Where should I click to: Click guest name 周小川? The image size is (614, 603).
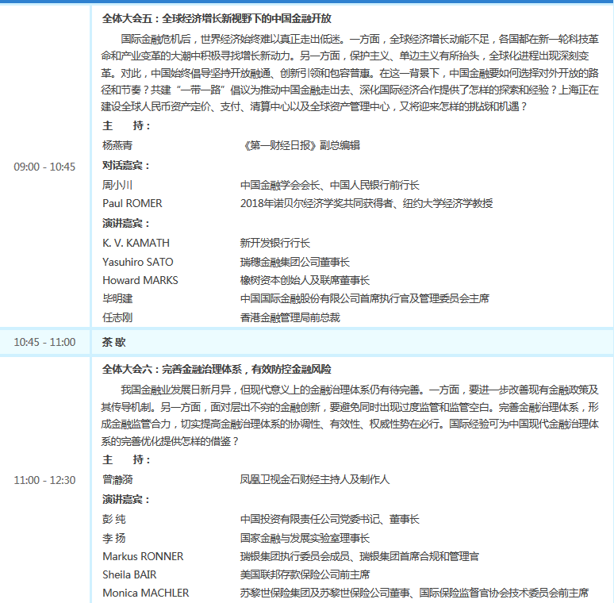[117, 185]
